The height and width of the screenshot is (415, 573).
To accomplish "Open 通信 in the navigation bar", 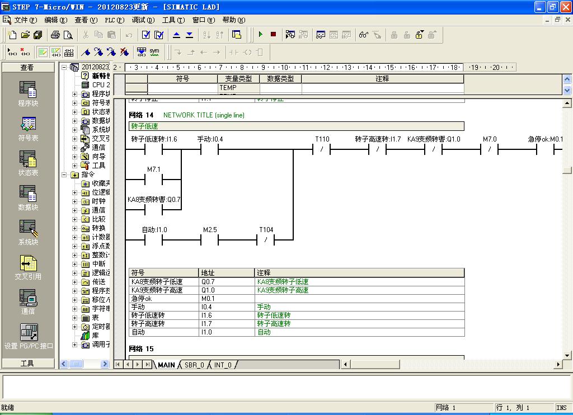I will [x=28, y=302].
